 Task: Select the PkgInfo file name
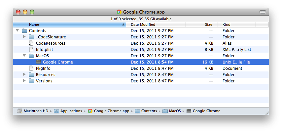click(x=43, y=68)
